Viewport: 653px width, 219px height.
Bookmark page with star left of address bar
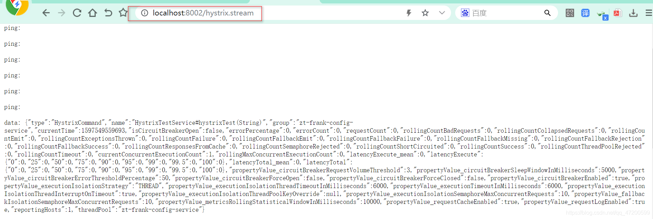click(123, 13)
